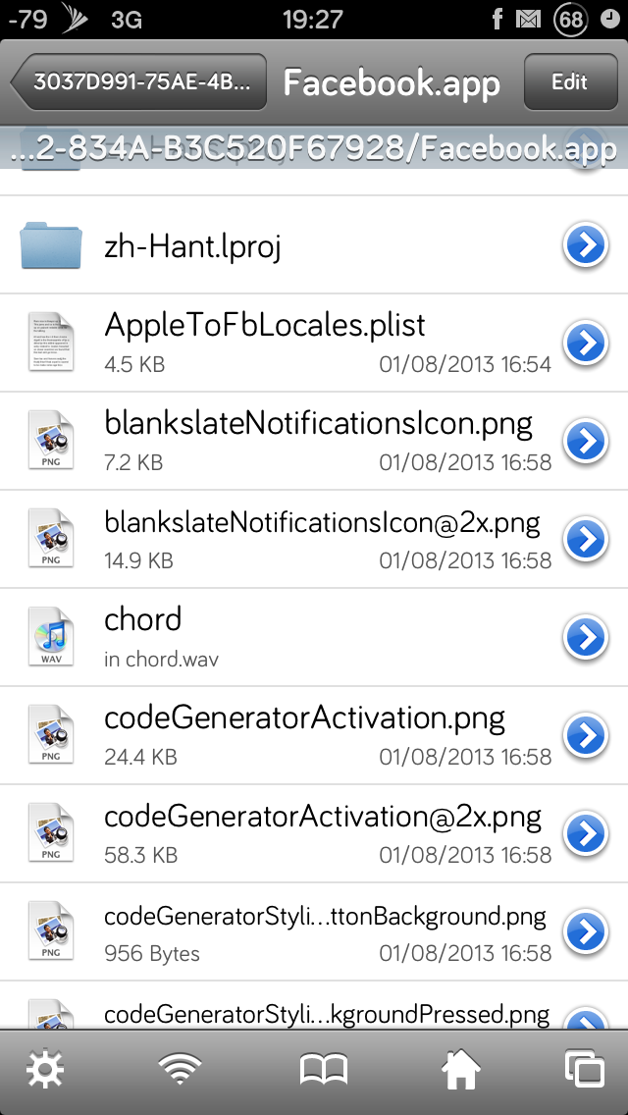Open bookmarks book icon
The height and width of the screenshot is (1115, 628).
(324, 1069)
